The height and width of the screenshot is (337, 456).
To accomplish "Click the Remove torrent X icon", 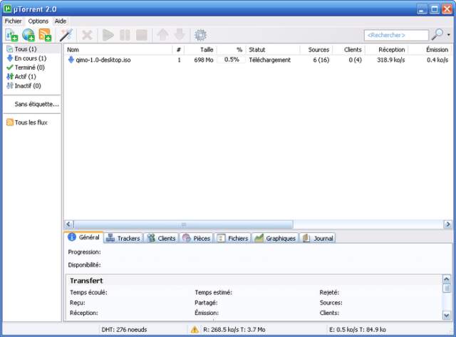I will (87, 35).
